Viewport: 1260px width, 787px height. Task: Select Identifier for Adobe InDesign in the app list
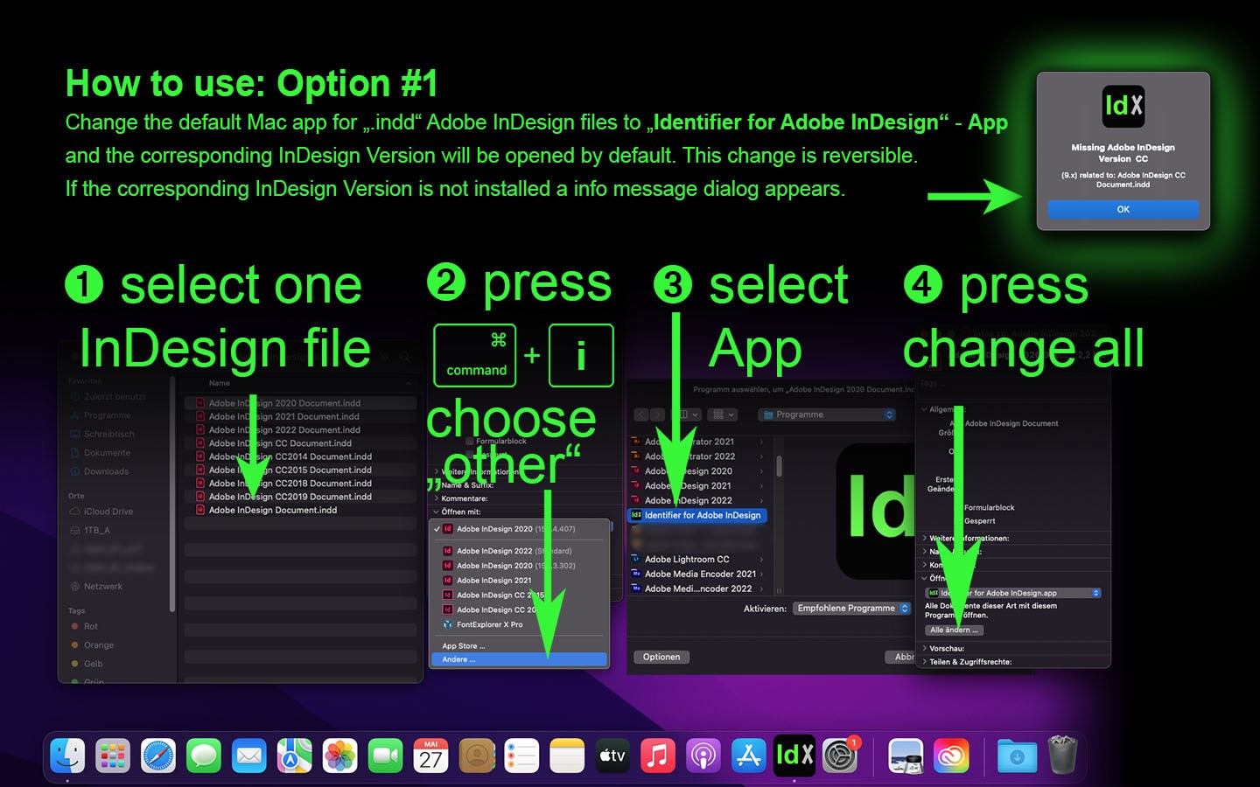(x=697, y=515)
